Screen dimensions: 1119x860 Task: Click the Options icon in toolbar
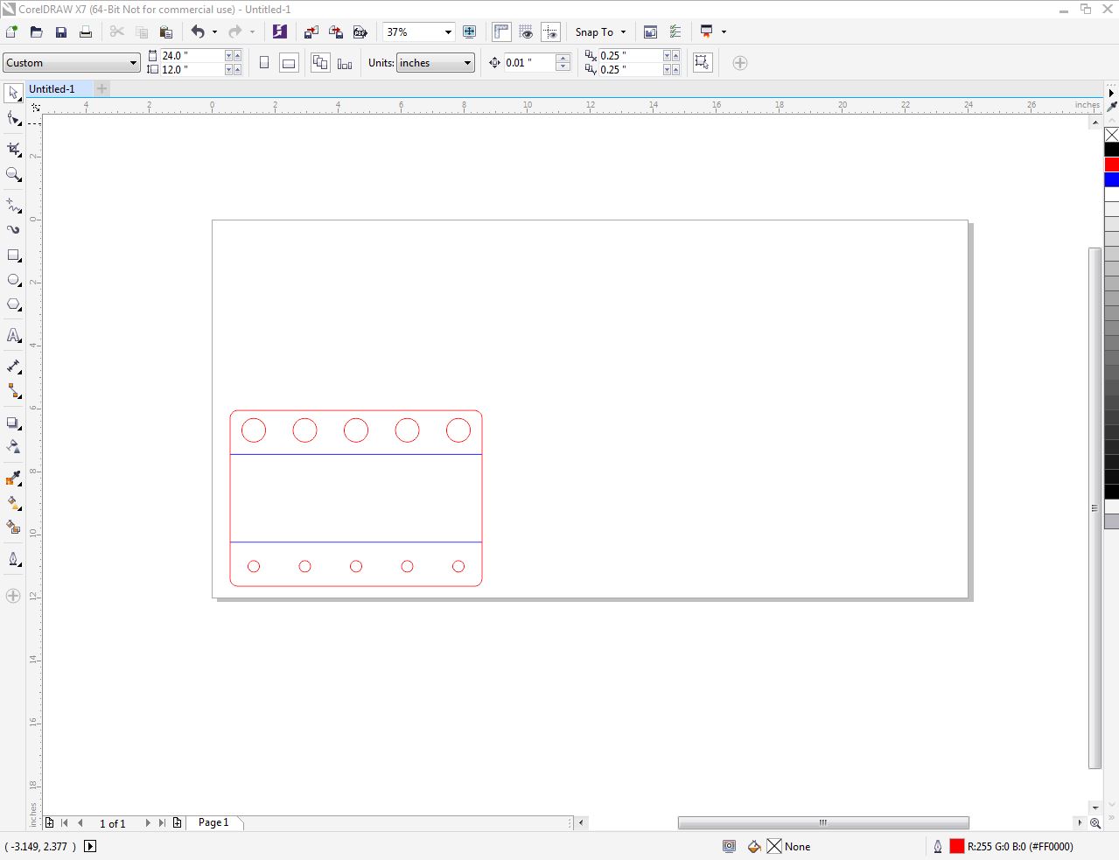(x=675, y=31)
